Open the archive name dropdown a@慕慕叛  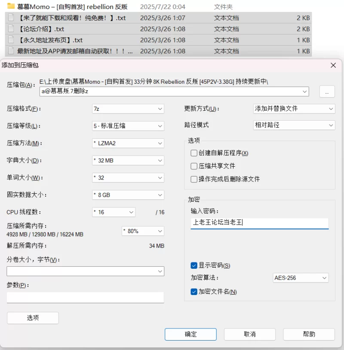(x=304, y=91)
